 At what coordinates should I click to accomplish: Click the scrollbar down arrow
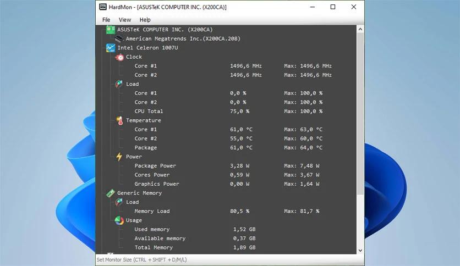tap(360, 251)
